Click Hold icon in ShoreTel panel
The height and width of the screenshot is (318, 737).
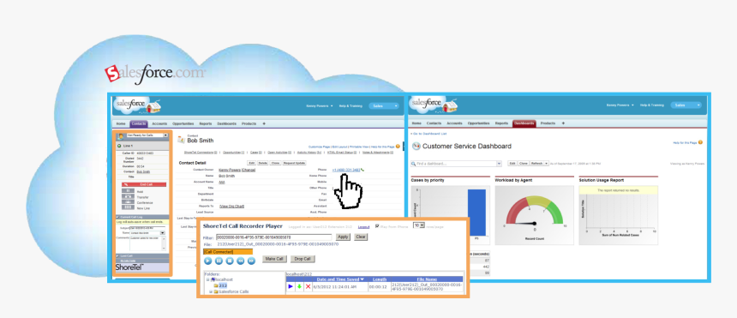(x=129, y=191)
